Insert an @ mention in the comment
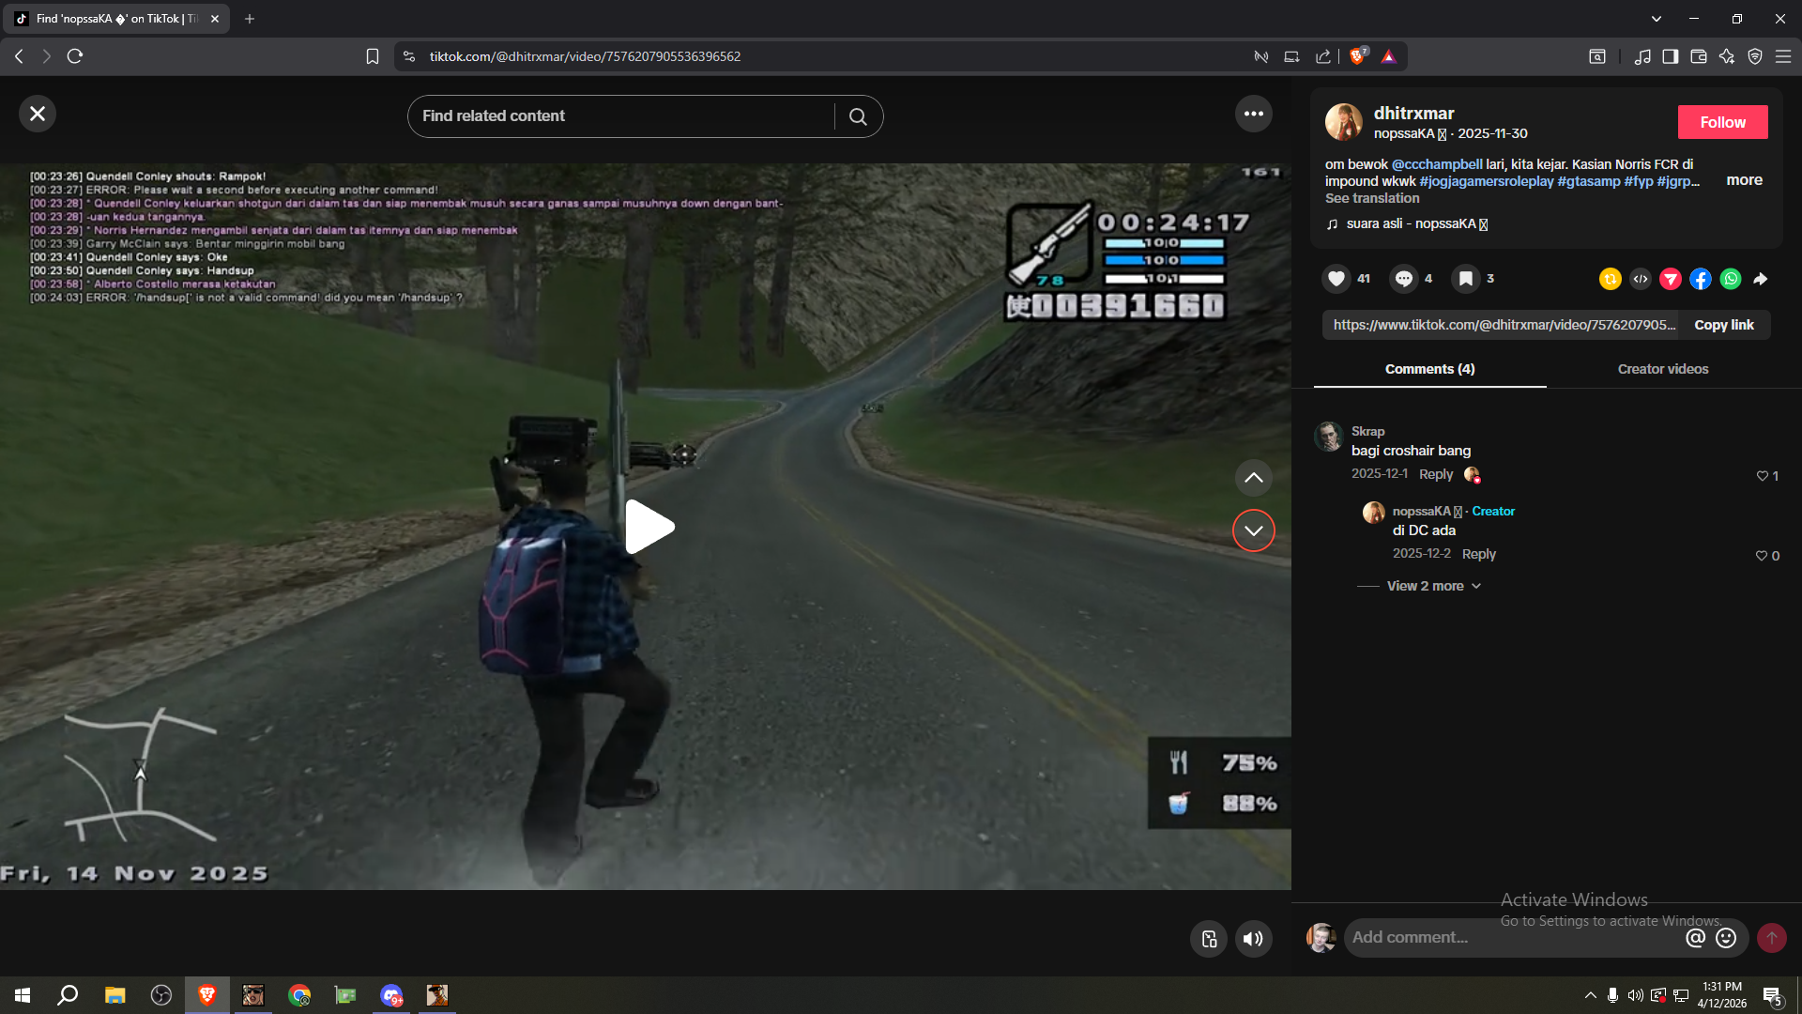The image size is (1802, 1014). tap(1695, 938)
